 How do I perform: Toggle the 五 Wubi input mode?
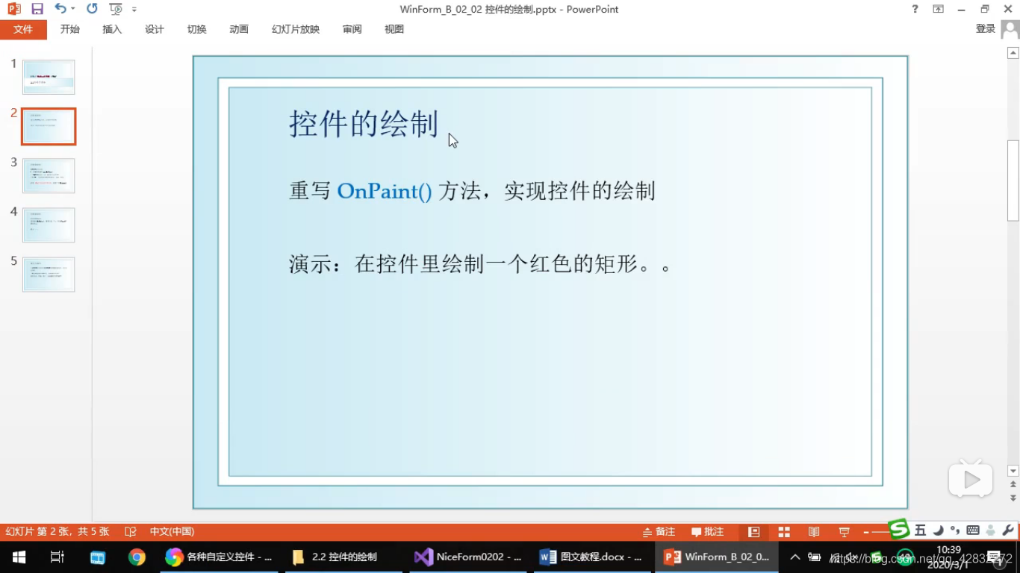click(920, 530)
